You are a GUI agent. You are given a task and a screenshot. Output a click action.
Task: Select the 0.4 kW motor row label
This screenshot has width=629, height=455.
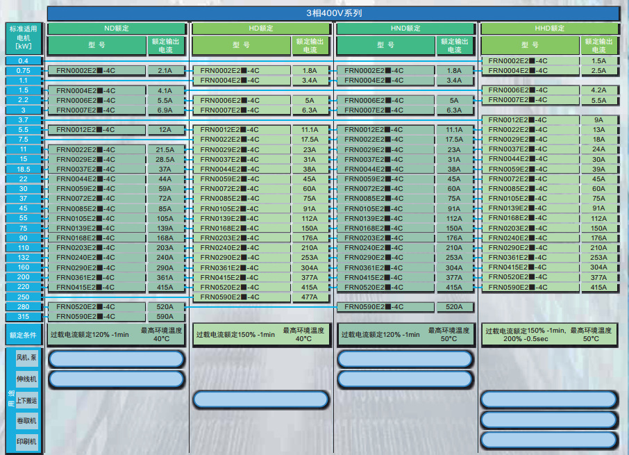point(24,61)
